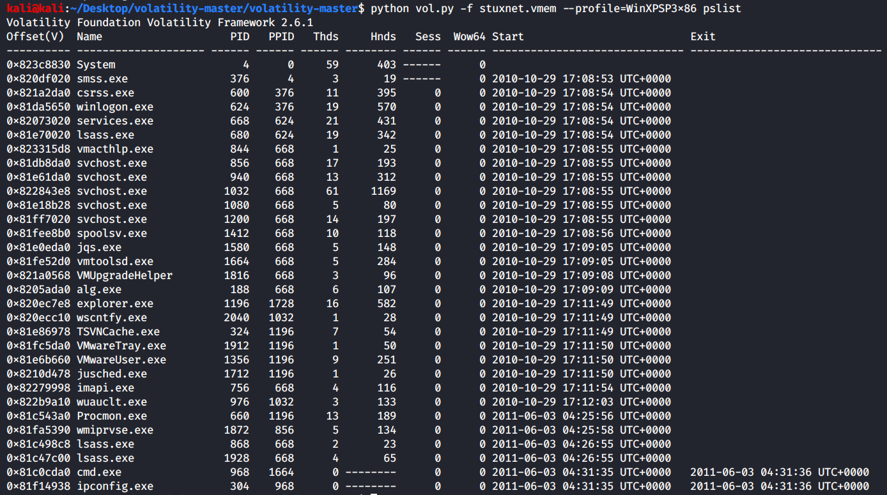This screenshot has height=495, width=887.
Task: Select the vmacthlp.exe process name
Action: click(115, 149)
